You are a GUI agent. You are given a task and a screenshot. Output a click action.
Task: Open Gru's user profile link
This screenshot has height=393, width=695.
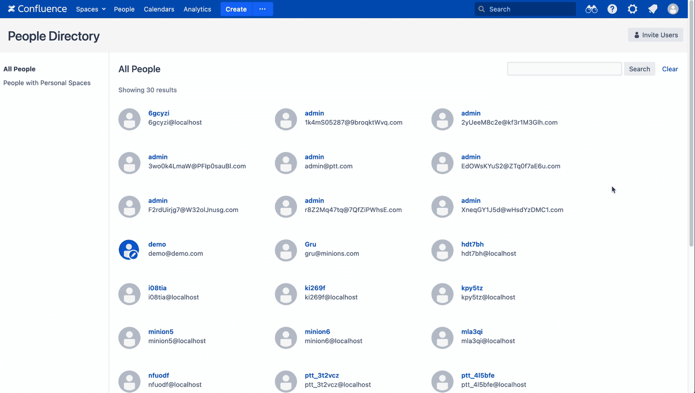[310, 244]
